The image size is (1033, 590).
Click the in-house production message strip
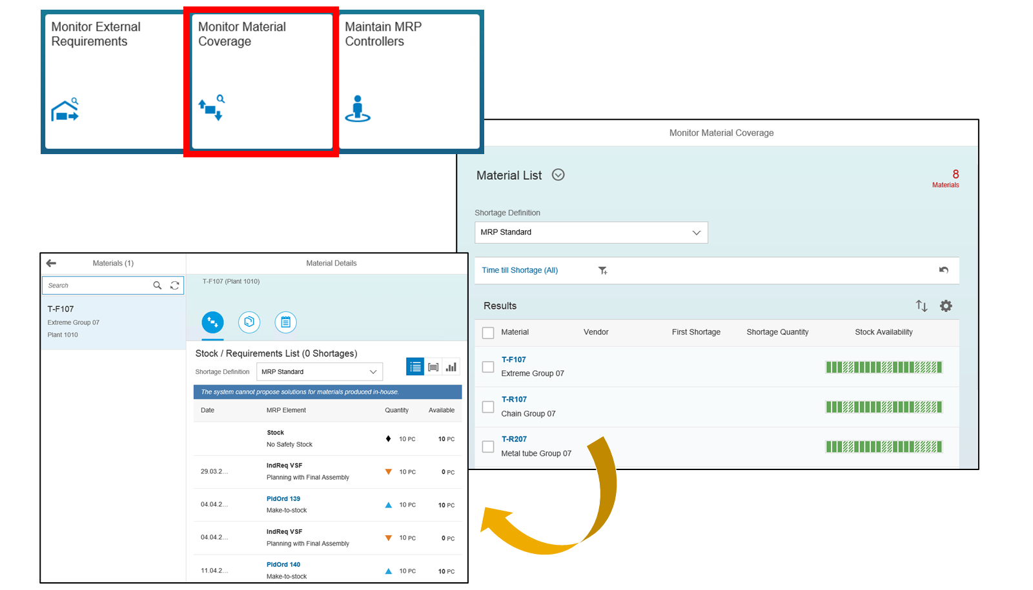[x=328, y=392]
